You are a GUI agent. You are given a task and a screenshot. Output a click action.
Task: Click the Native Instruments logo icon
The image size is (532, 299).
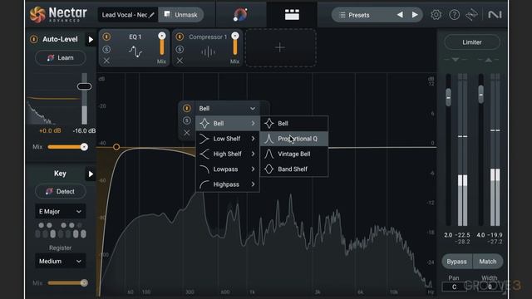[495, 15]
